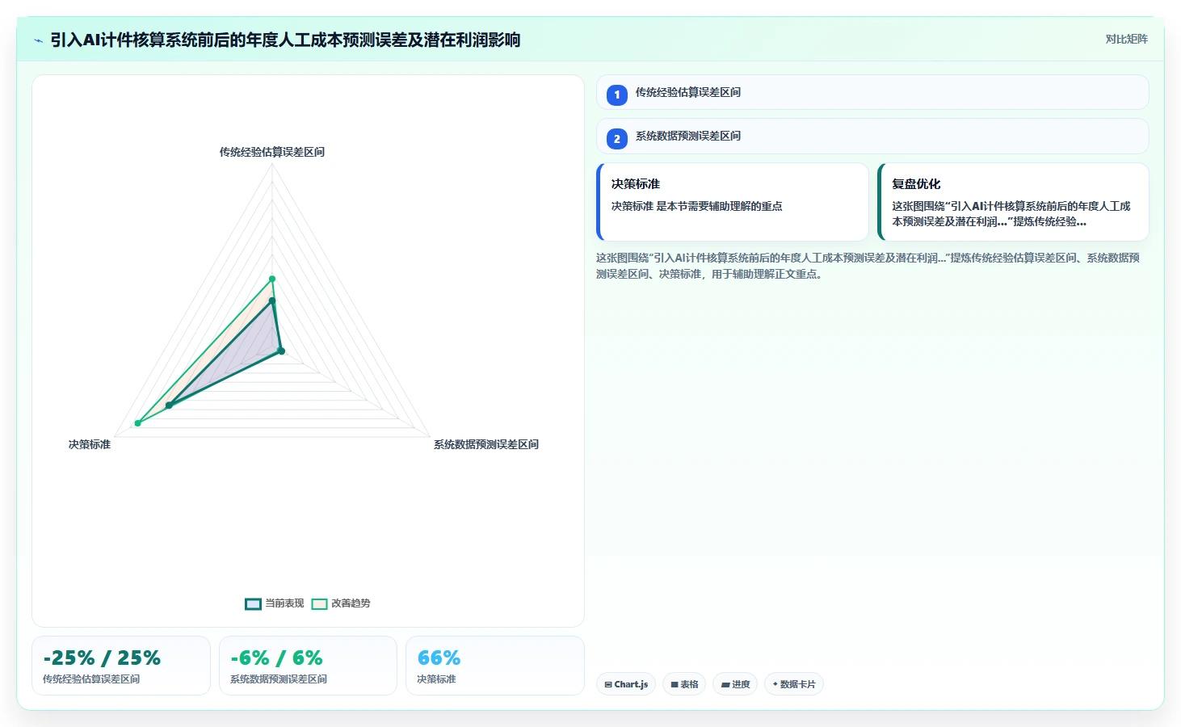Click the 表格 tag chip

[x=684, y=684]
